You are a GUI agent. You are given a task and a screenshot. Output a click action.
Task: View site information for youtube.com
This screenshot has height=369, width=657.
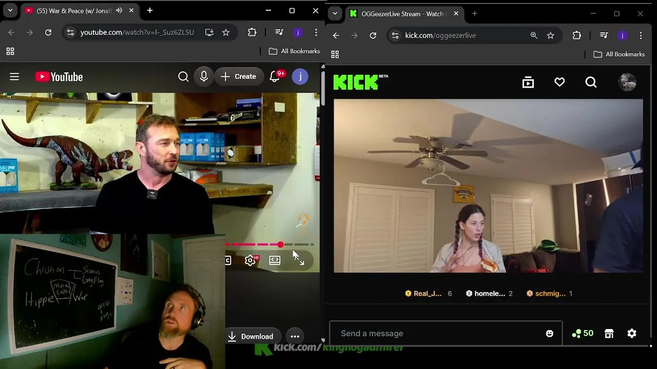70,32
